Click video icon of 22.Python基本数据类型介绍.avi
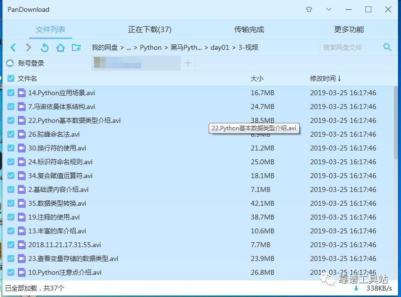The image size is (401, 297). coord(22,120)
